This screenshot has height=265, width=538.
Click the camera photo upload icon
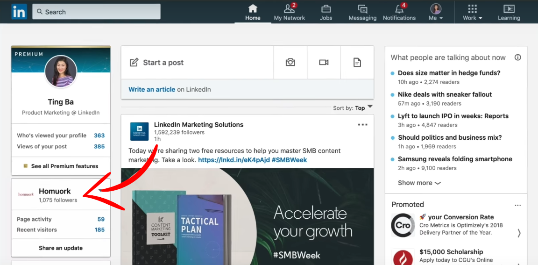coord(290,63)
